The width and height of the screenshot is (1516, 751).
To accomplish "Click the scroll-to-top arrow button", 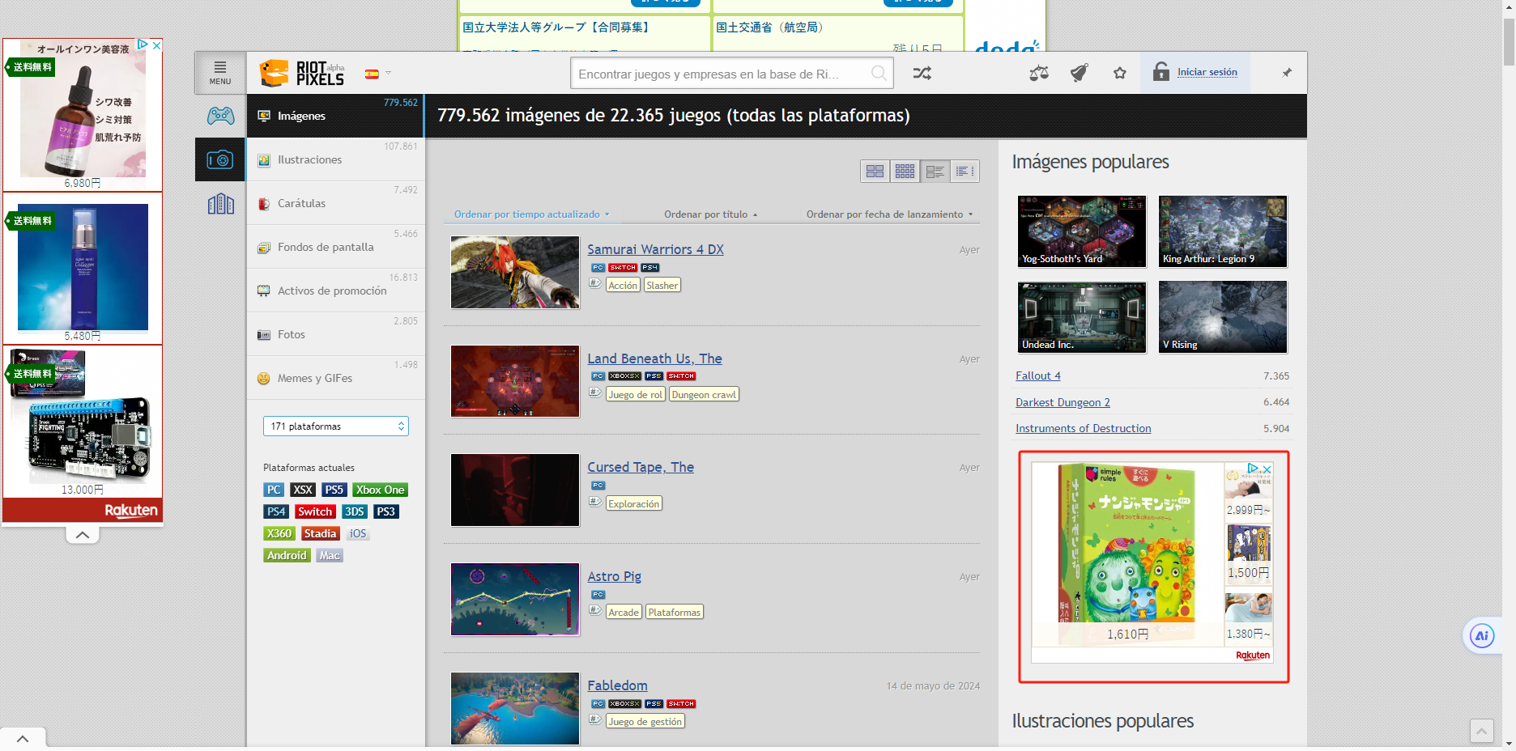I will tap(1481, 731).
